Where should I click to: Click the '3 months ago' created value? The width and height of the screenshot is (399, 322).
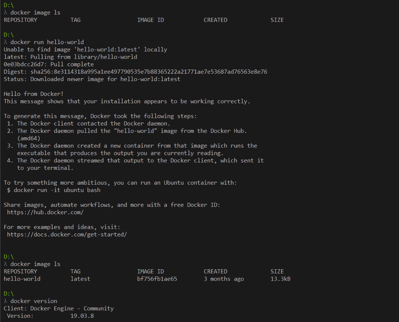tap(224, 279)
